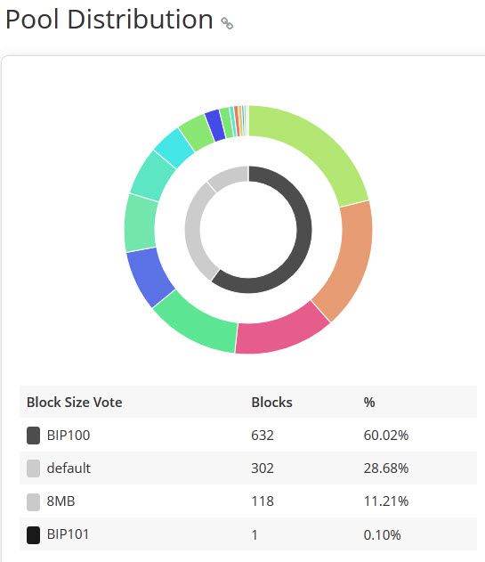Select the periwinkle blue outer ring segment

click(149, 276)
